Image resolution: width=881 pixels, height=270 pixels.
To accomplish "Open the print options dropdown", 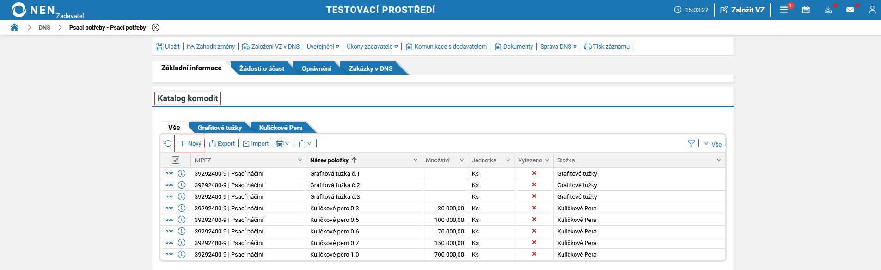I will (282, 144).
